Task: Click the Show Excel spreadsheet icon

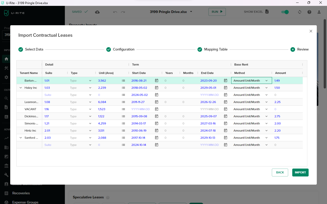Action: coord(266,11)
